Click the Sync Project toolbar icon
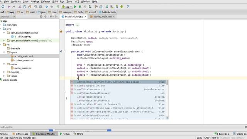247x139 pixels. point(3,7)
